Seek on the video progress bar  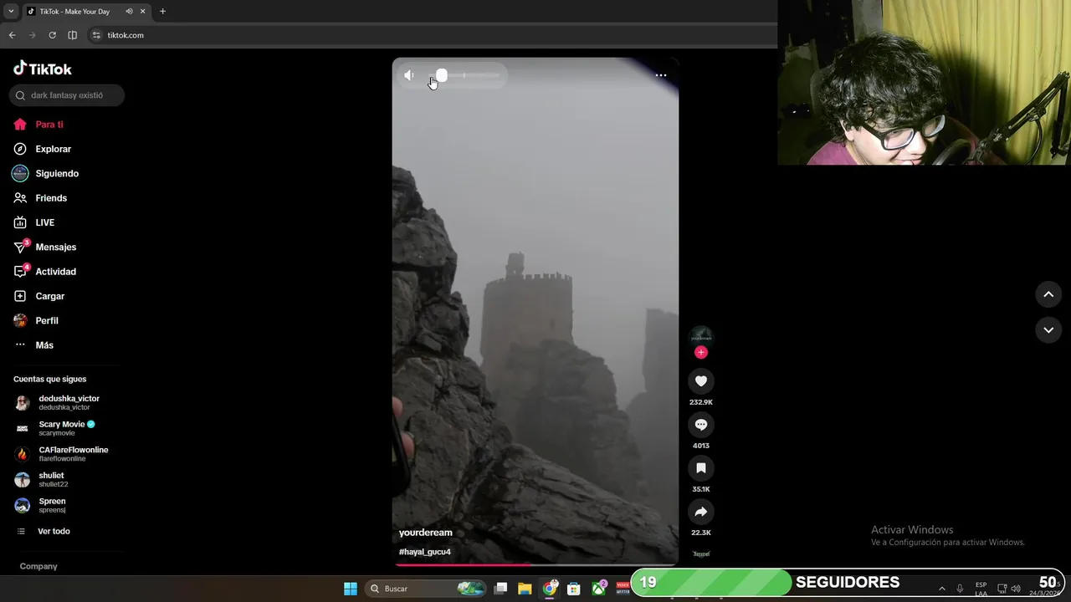point(535,564)
